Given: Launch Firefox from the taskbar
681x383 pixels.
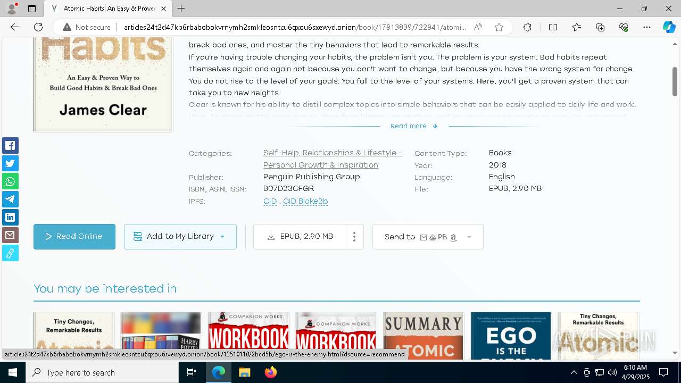Looking at the screenshot, I should coord(271,372).
